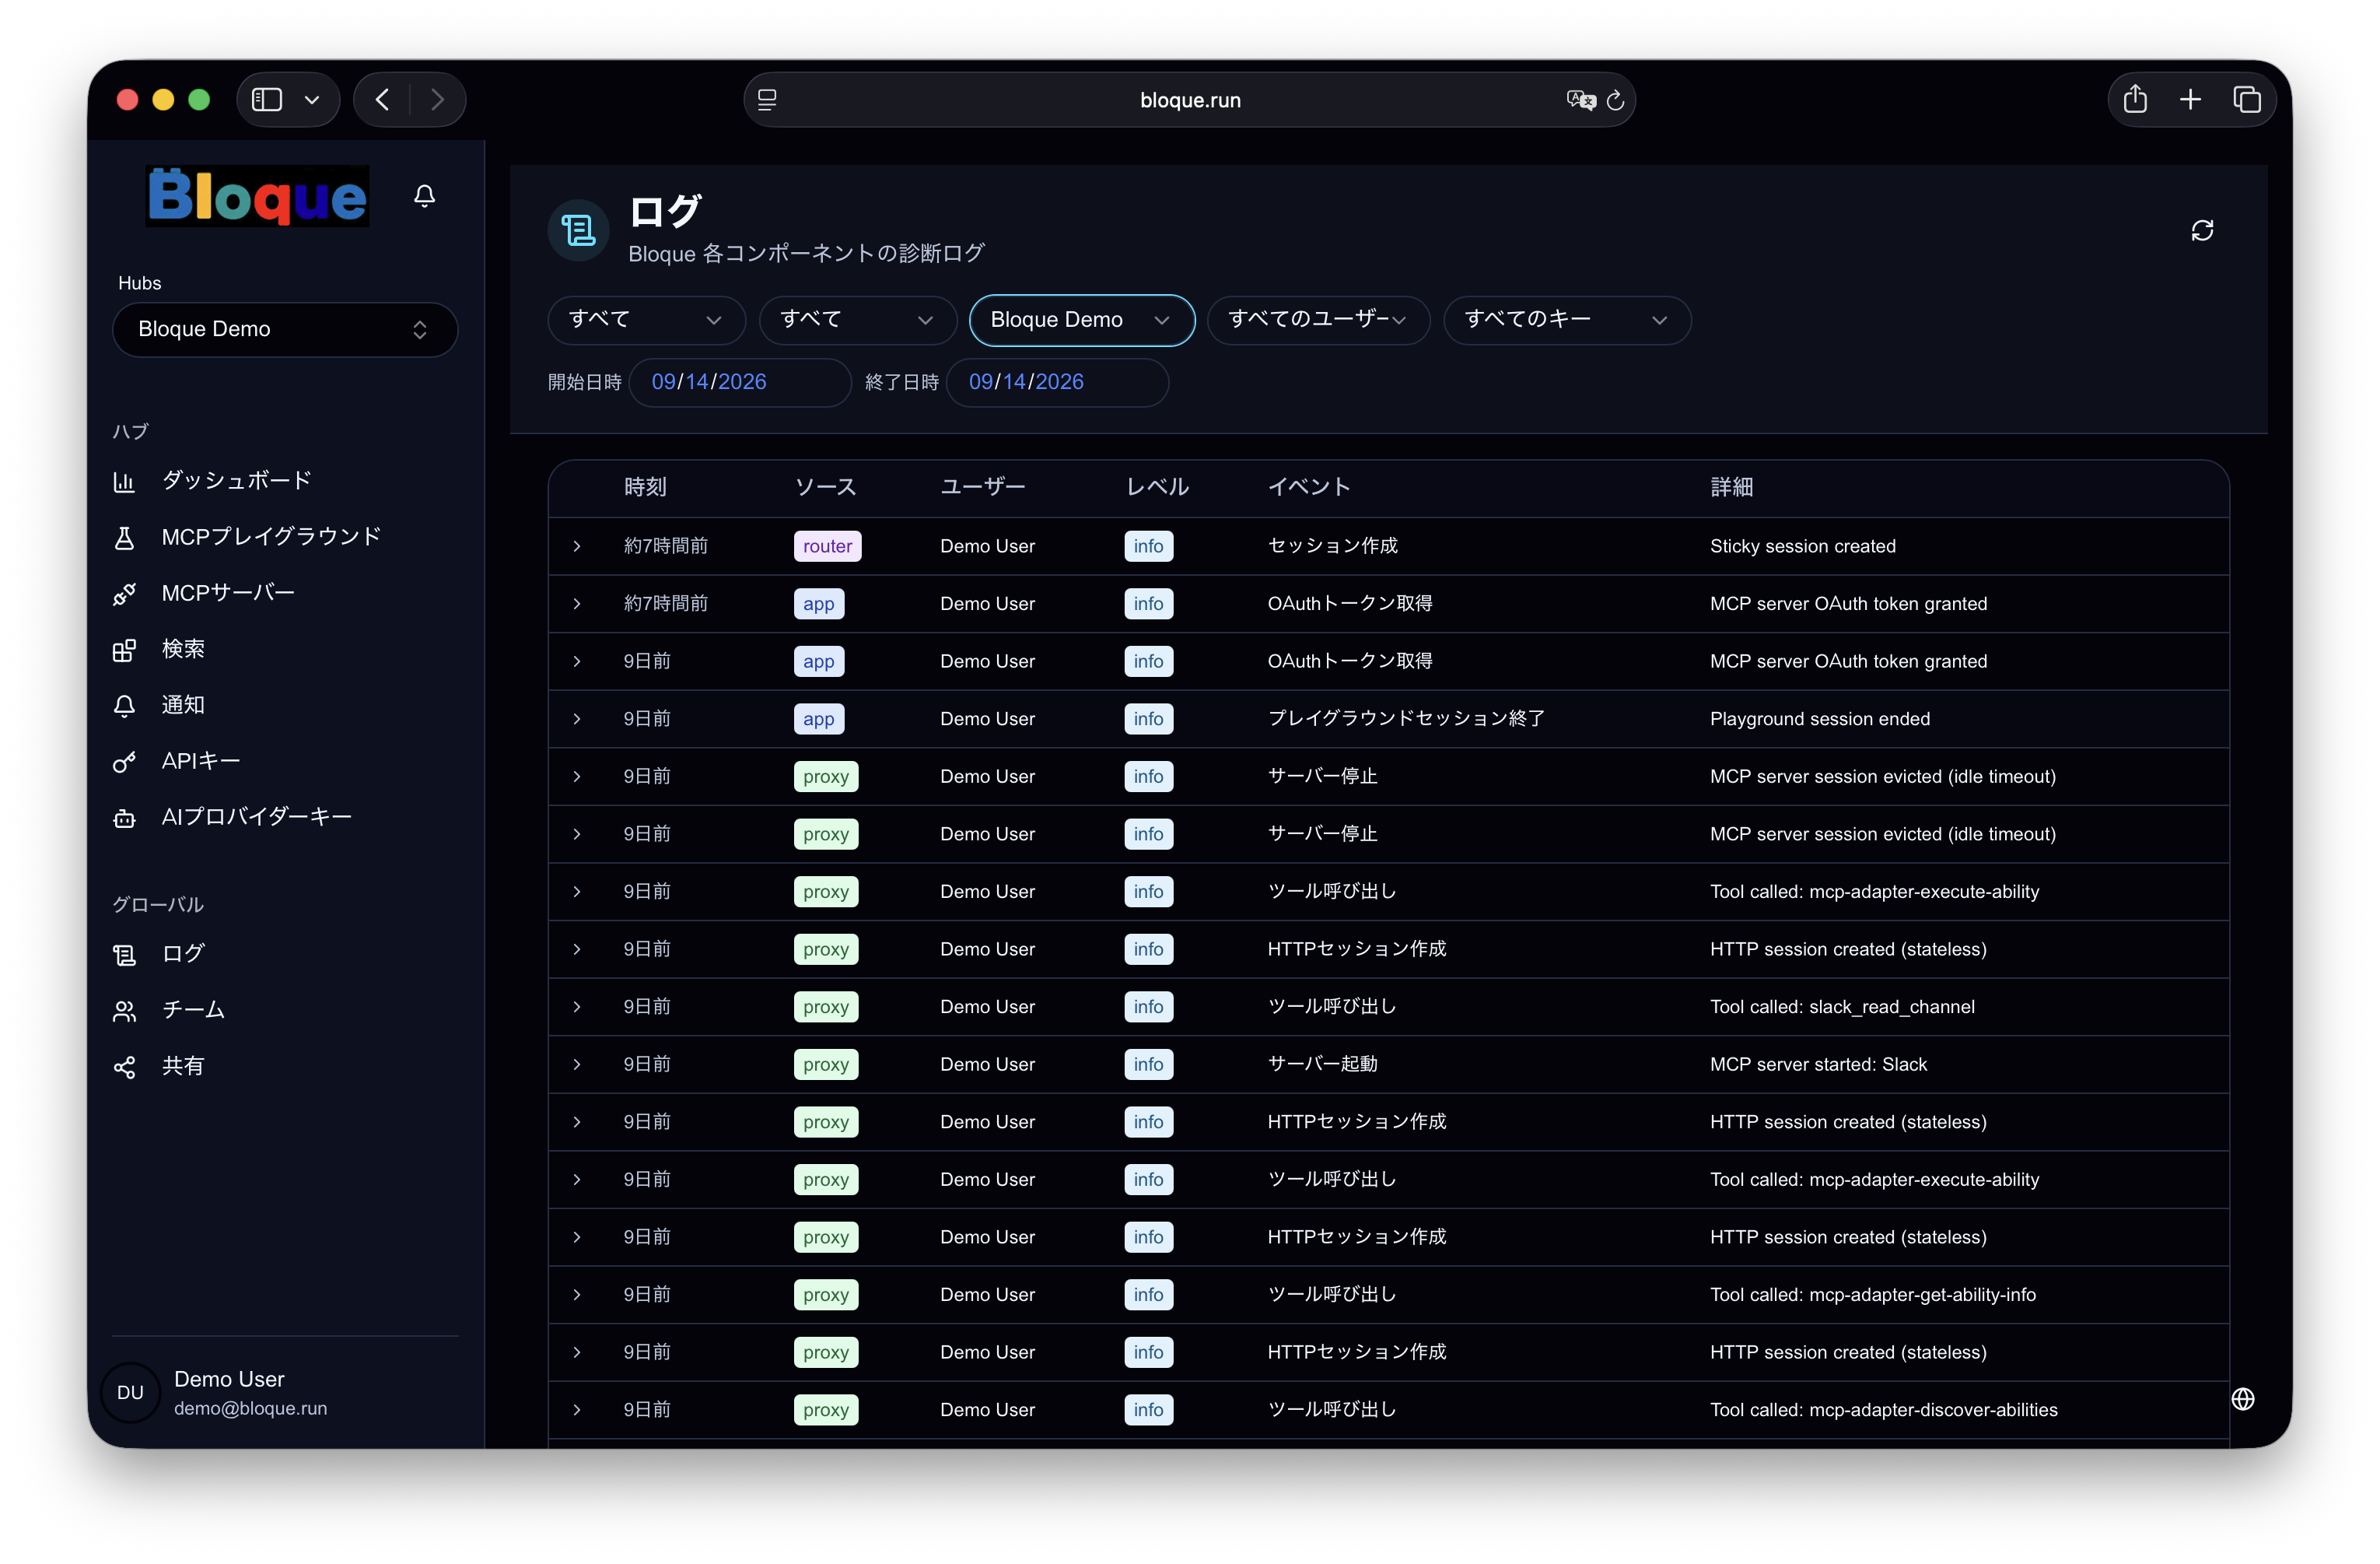Image resolution: width=2380 pixels, height=1564 pixels.
Task: Open the globe language icon
Action: click(x=2243, y=1399)
